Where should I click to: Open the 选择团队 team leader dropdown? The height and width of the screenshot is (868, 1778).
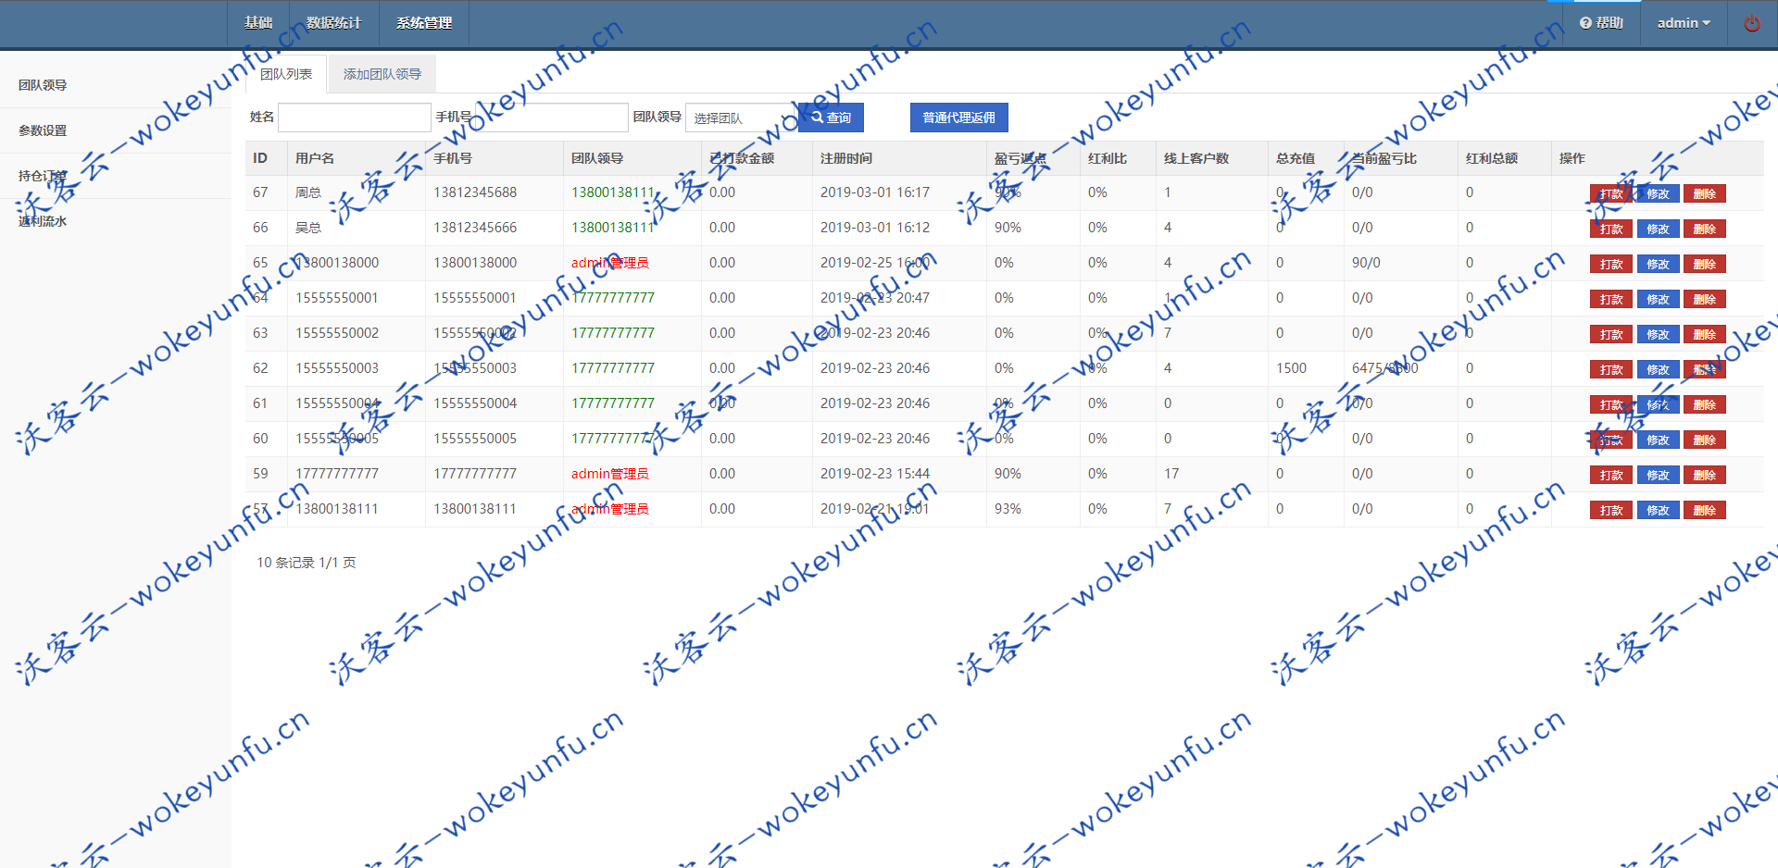pos(742,118)
